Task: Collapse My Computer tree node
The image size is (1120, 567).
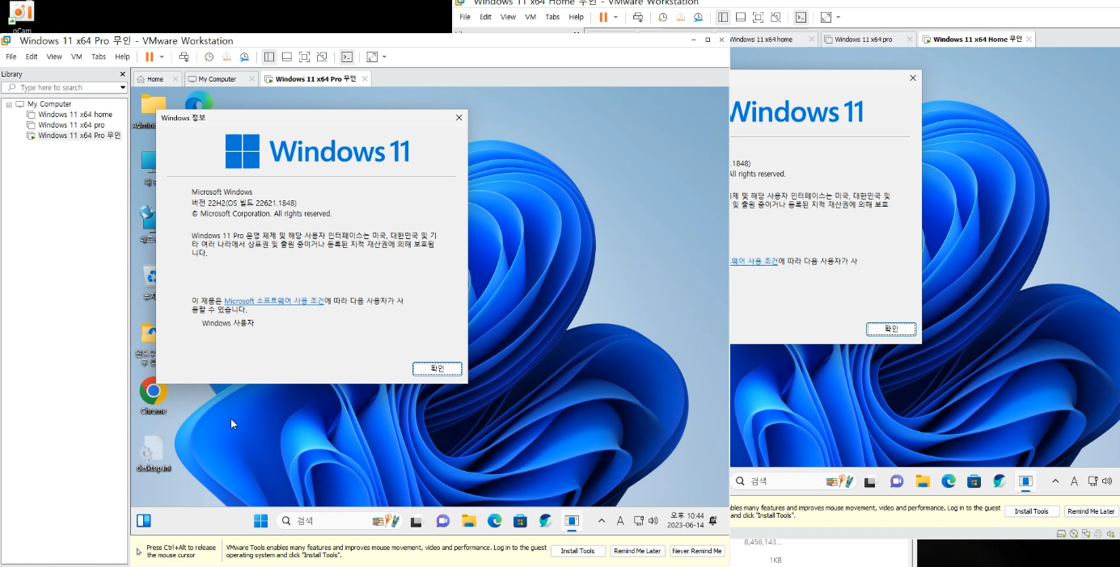Action: (9, 104)
